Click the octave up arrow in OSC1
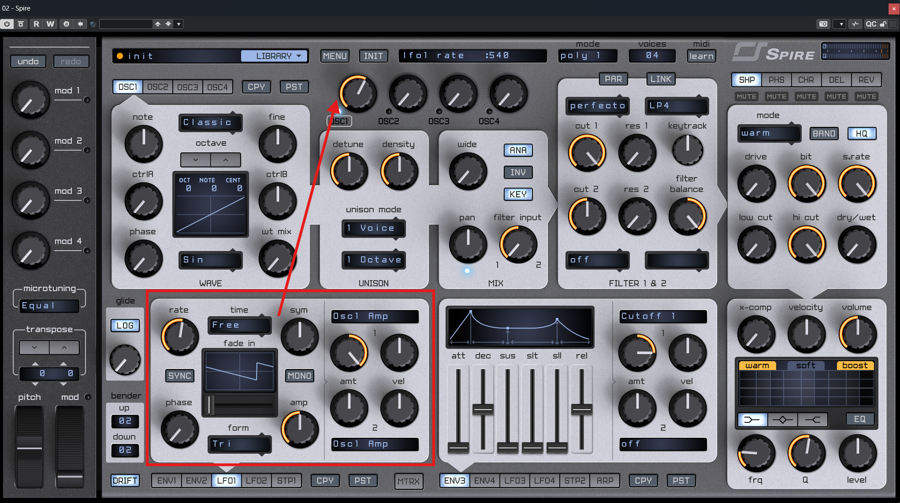This screenshot has height=503, width=900. coord(226,160)
